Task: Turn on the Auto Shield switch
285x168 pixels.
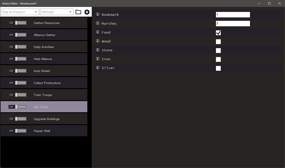Action: click(x=21, y=71)
